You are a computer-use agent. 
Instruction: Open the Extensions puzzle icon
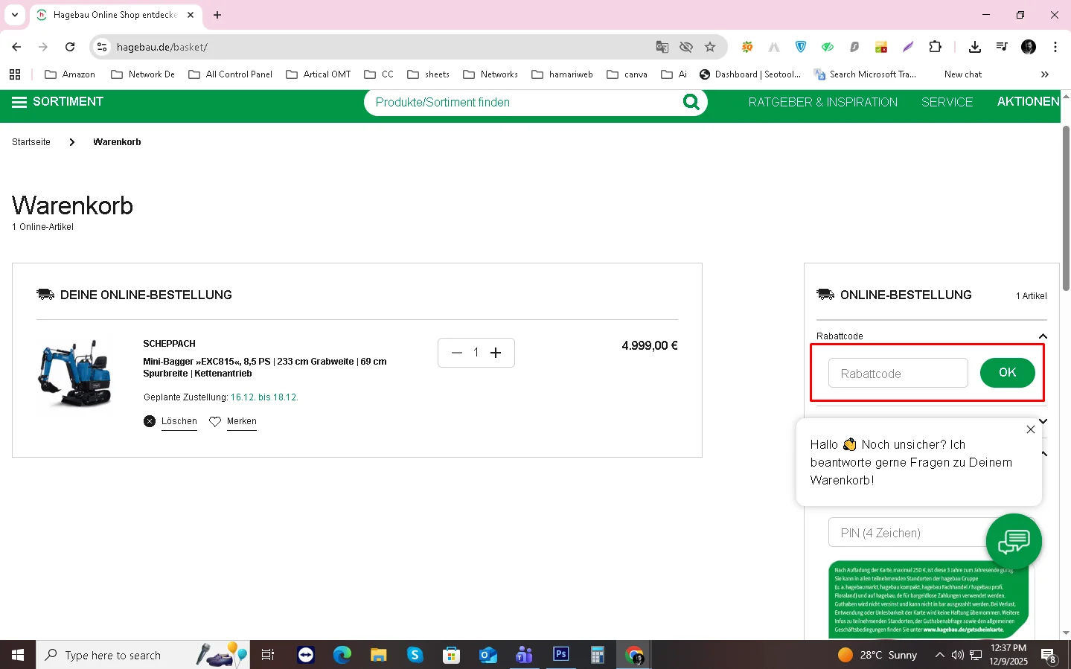click(935, 47)
